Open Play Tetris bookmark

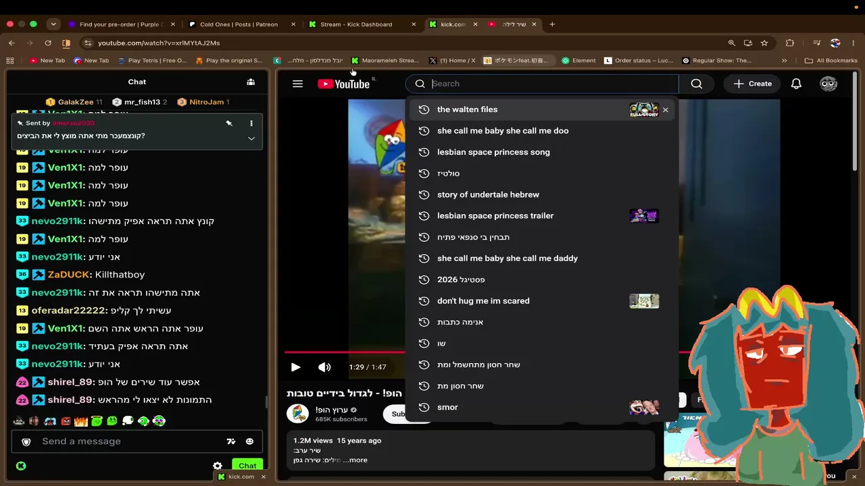click(x=152, y=61)
